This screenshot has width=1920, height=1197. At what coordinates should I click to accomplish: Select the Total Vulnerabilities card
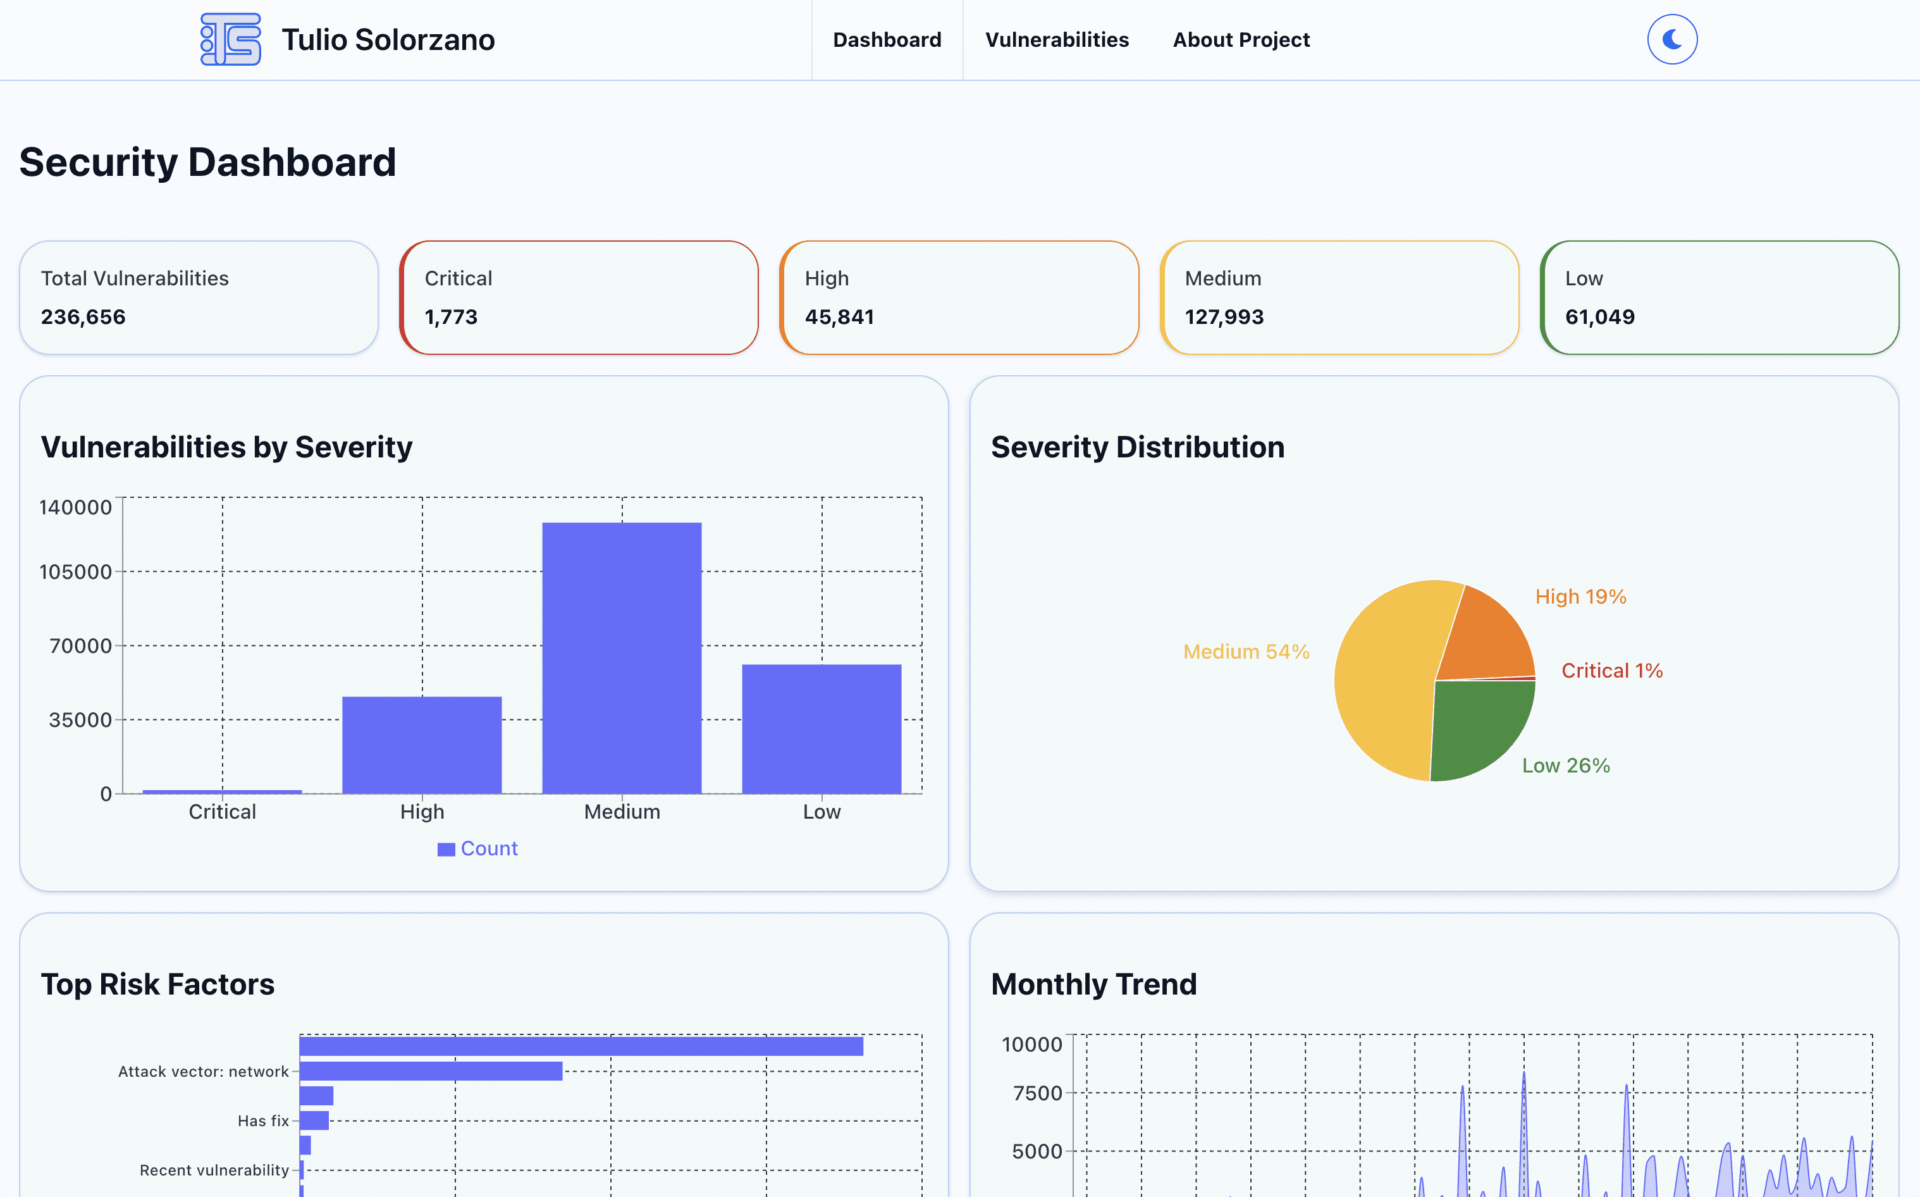199,297
